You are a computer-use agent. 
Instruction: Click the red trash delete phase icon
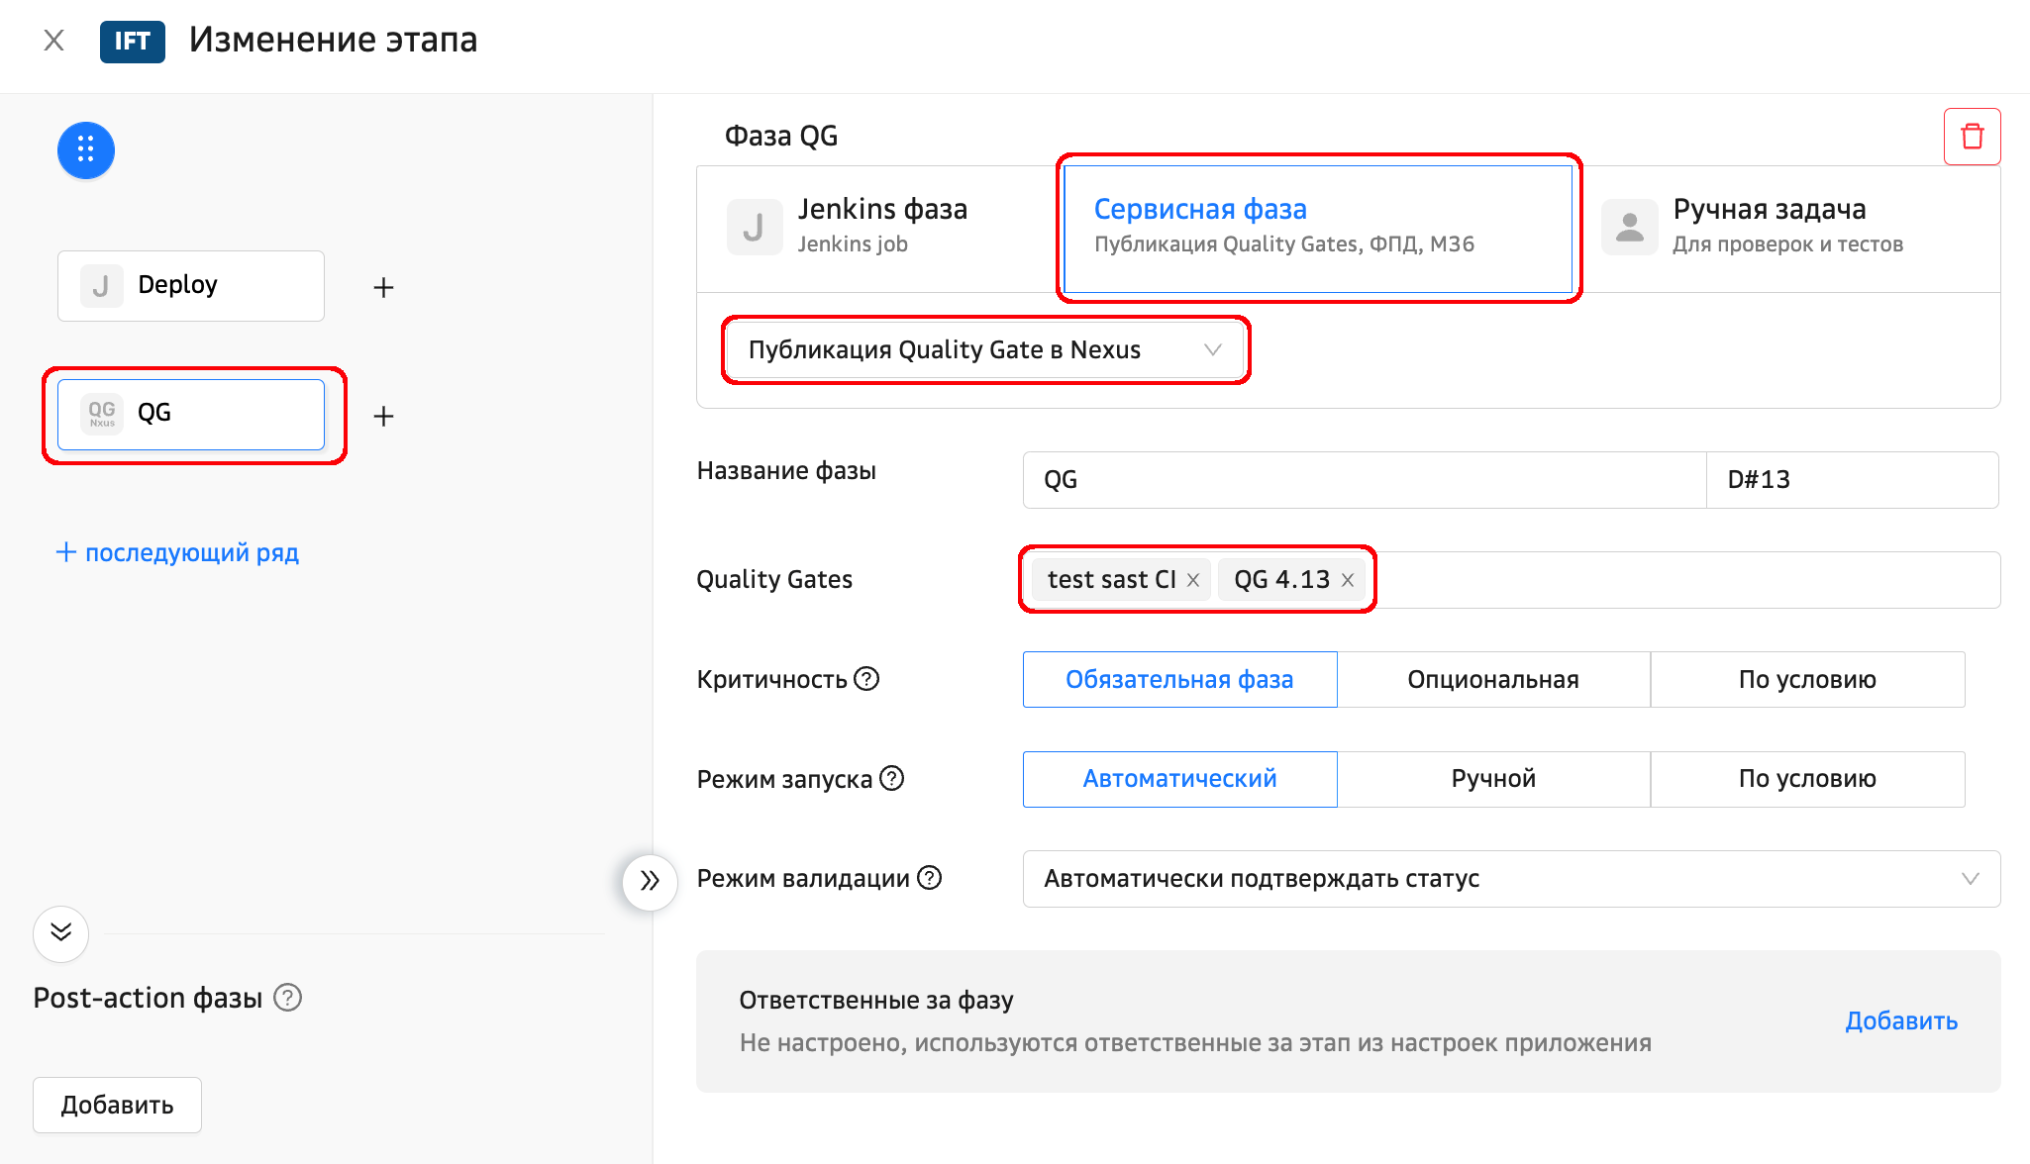(1972, 137)
